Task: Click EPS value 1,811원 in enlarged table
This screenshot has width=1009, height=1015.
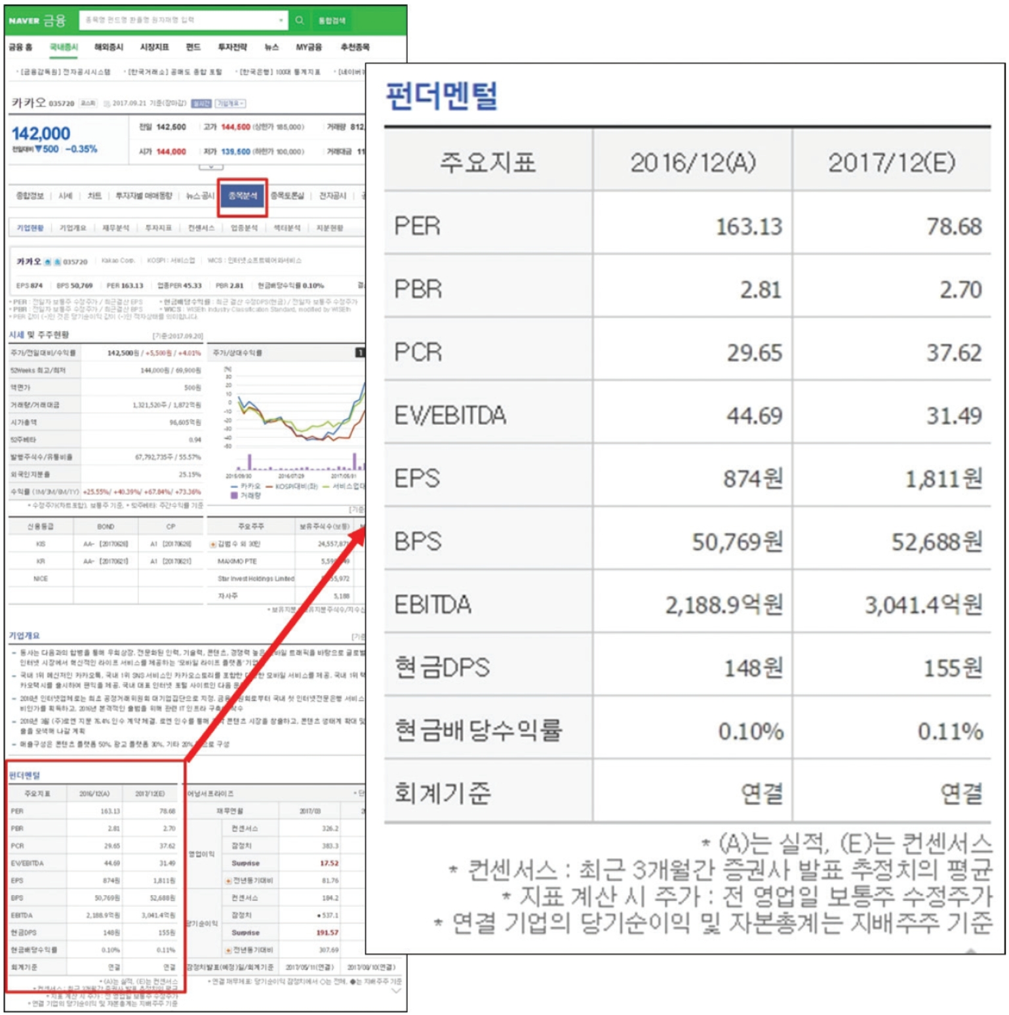Action: (943, 479)
